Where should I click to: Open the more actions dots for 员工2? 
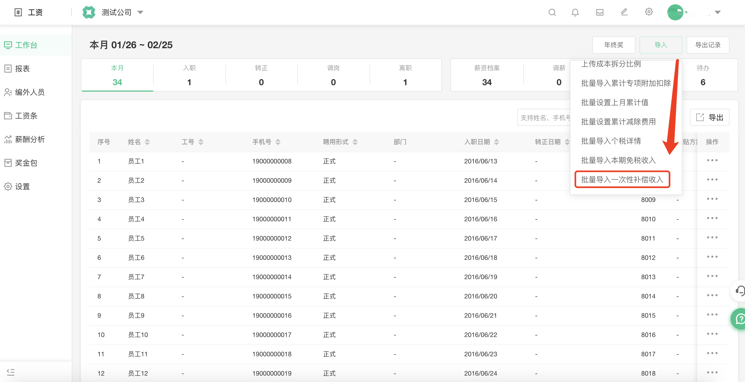(712, 180)
